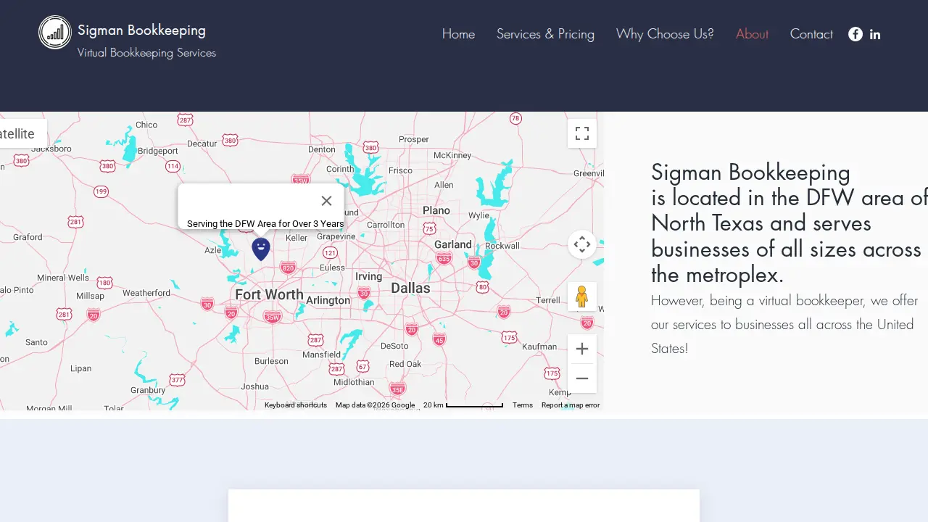928x522 pixels.
Task: Click the Virtual Bookkeeping Services tagline
Action: (146, 53)
